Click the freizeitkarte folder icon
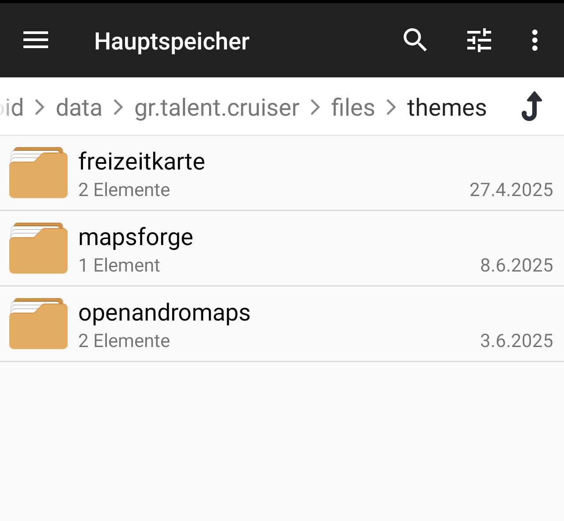The height and width of the screenshot is (521, 564). (38, 173)
